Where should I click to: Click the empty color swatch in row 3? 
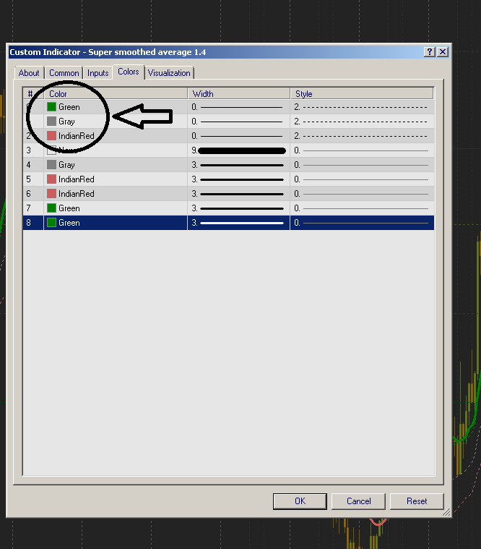(x=51, y=150)
